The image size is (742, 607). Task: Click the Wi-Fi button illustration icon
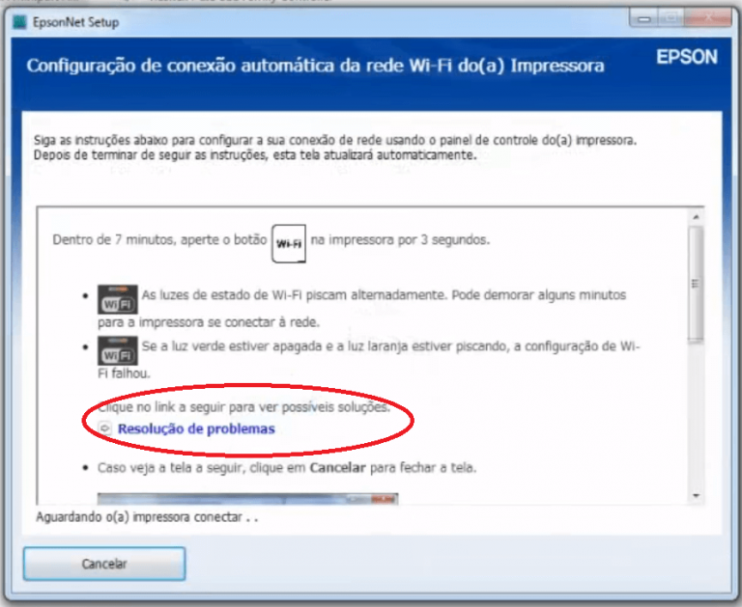[x=289, y=243]
